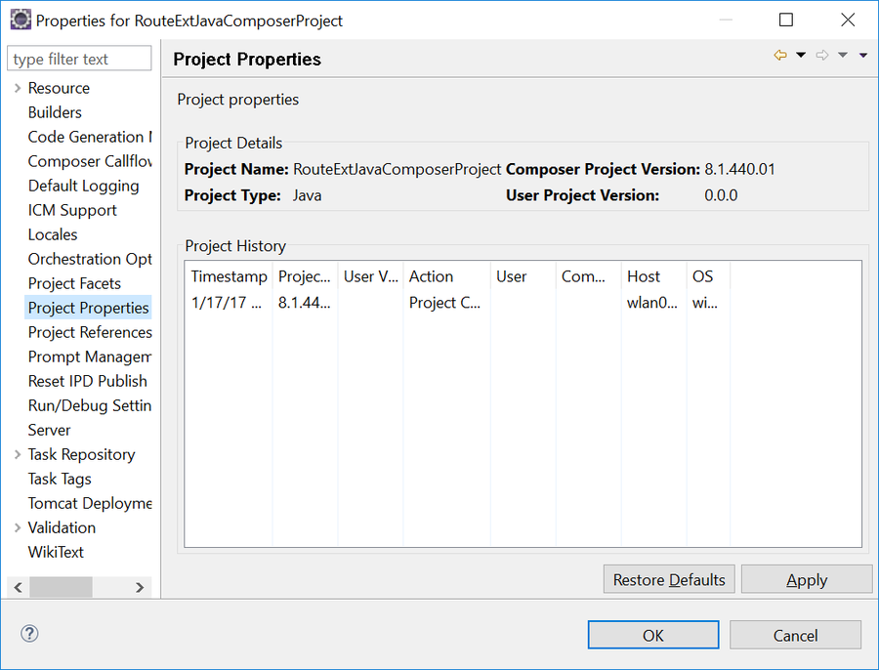Image resolution: width=879 pixels, height=670 pixels.
Task: Select Validation in the tree
Action: click(x=62, y=527)
